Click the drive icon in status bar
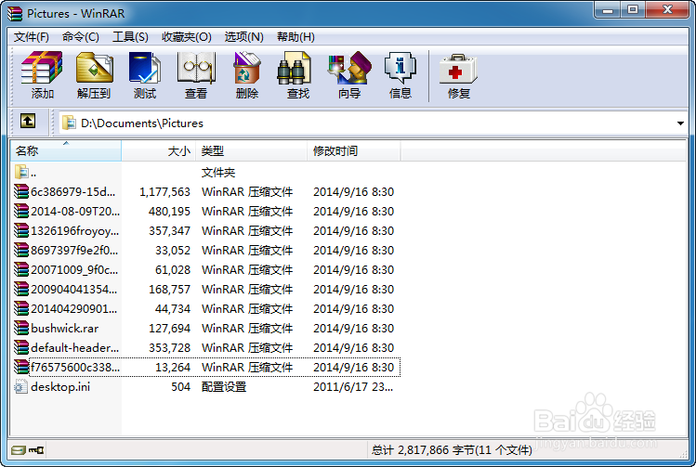696x467 pixels. point(19,450)
